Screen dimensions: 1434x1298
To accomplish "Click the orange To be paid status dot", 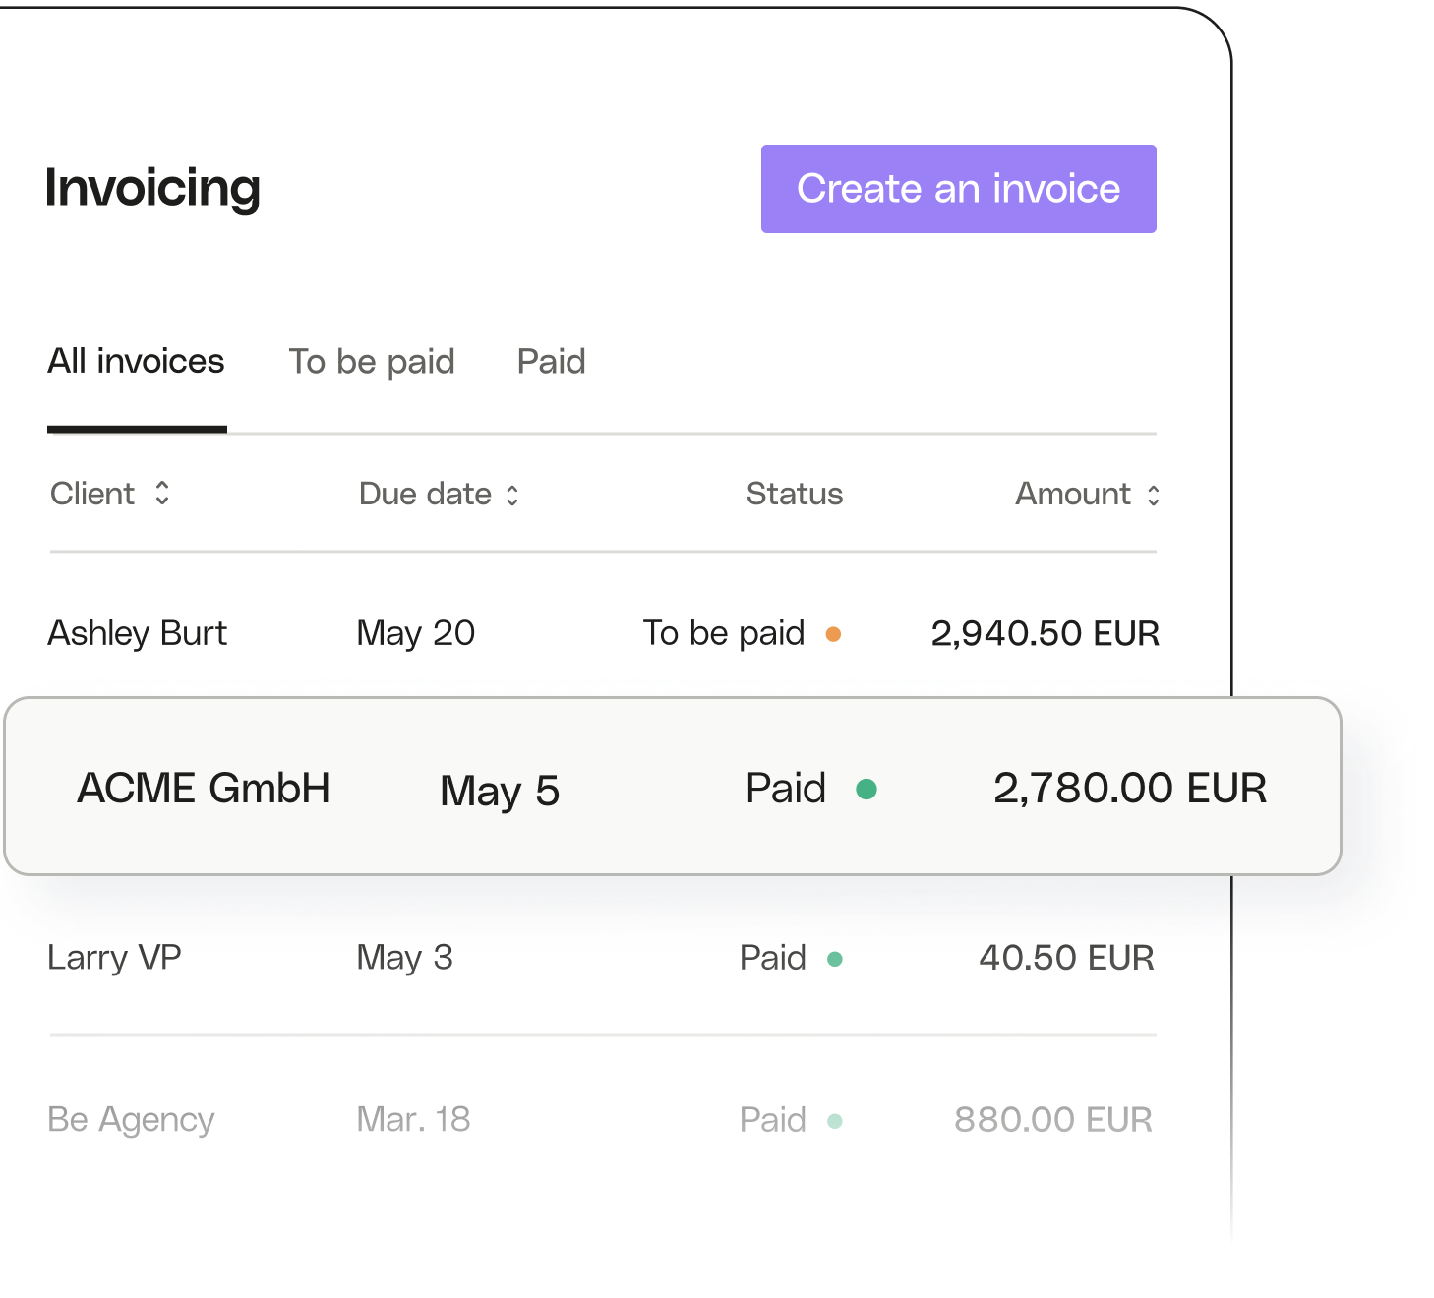I will 833,634.
